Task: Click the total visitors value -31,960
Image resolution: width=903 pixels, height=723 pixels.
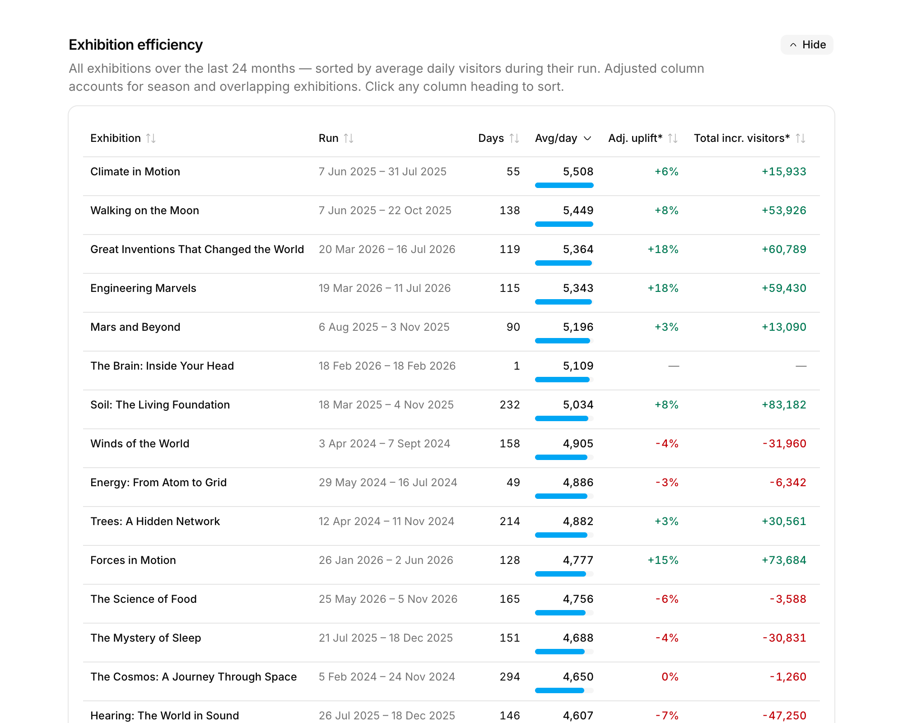Action: (784, 444)
